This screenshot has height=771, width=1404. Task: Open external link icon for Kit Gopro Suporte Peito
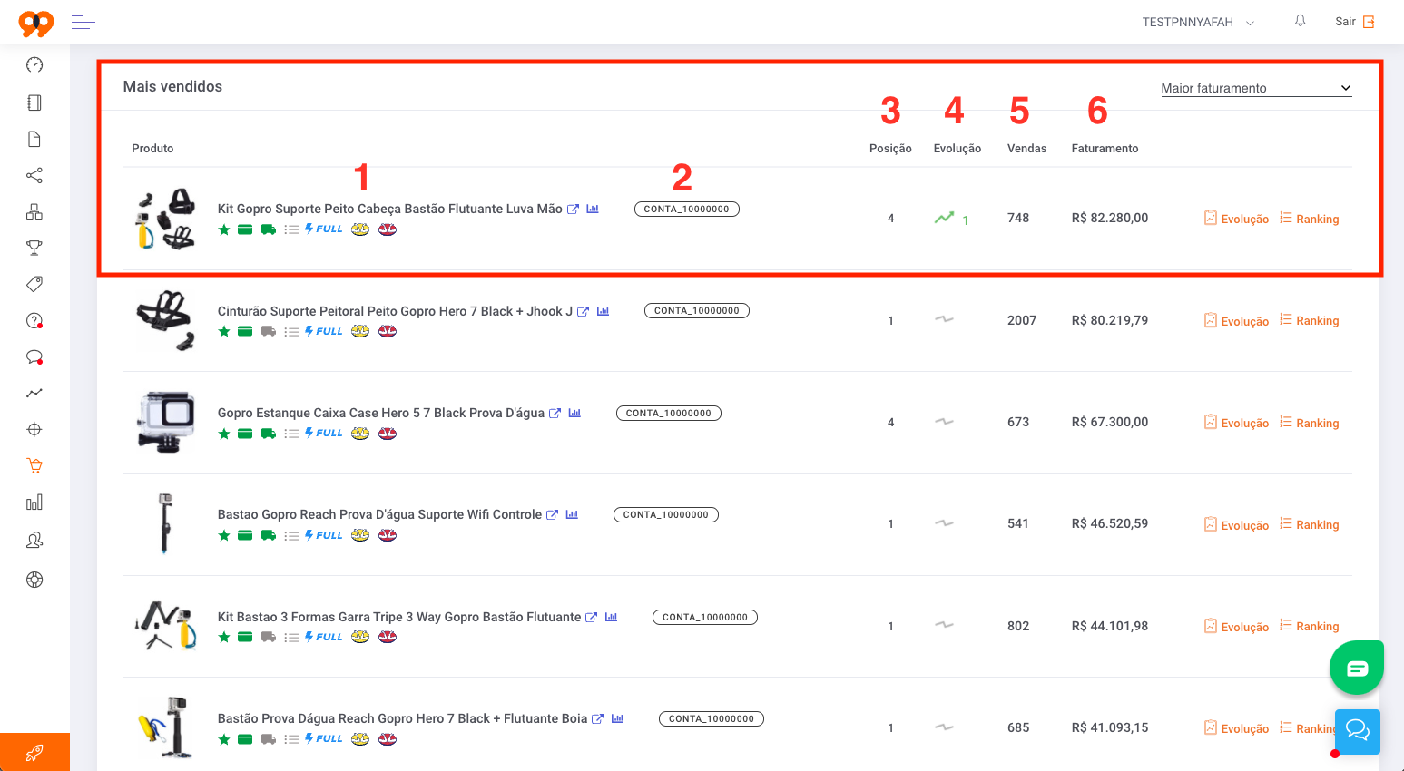pyautogui.click(x=573, y=209)
